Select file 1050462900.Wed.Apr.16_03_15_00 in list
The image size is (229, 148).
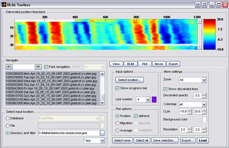[x=53, y=81]
